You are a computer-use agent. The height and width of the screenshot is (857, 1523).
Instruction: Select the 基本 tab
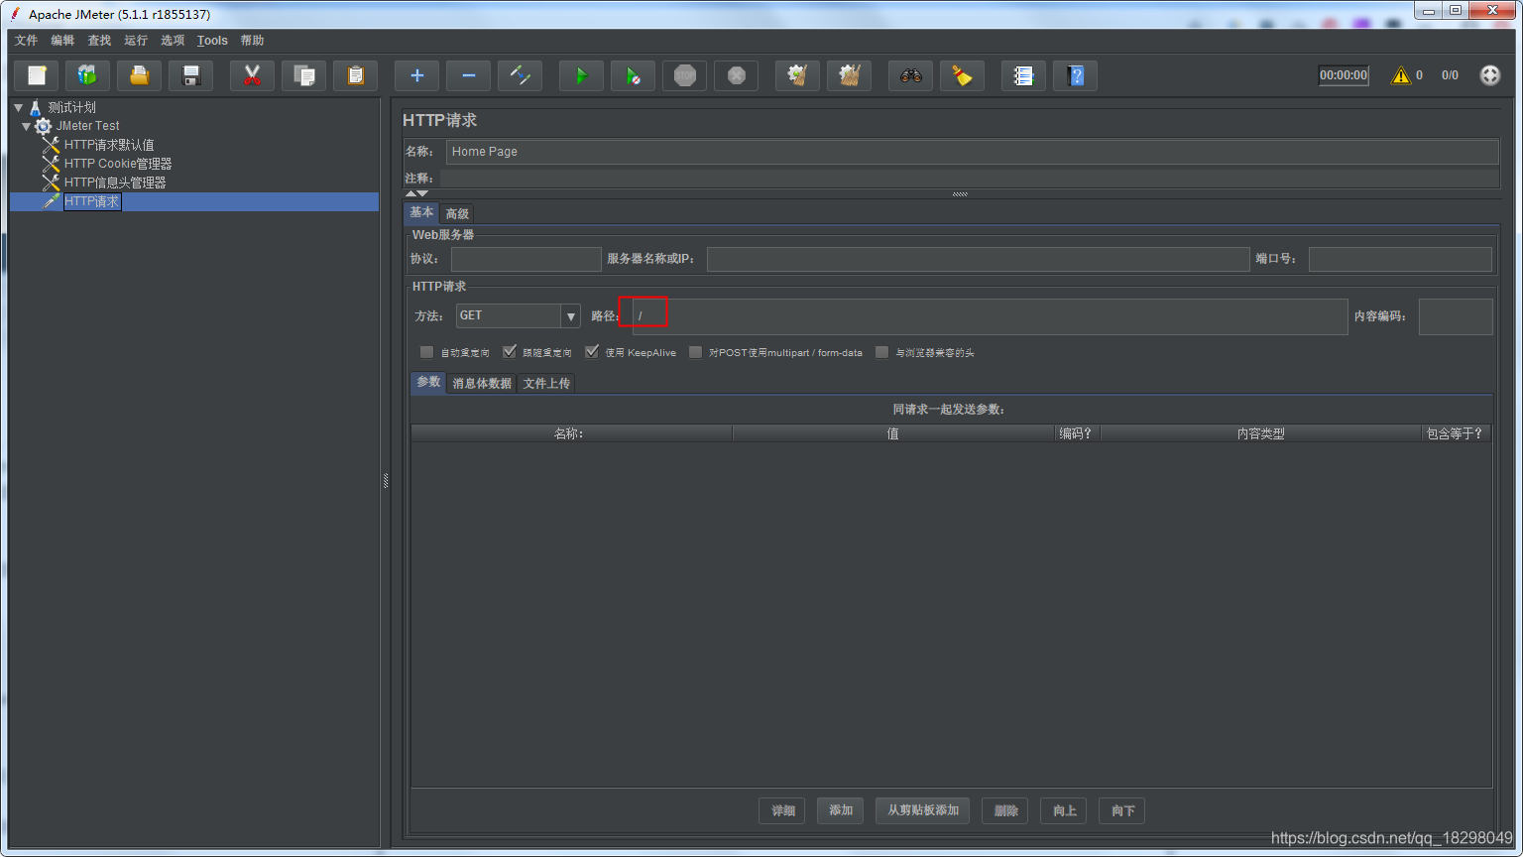pyautogui.click(x=421, y=212)
